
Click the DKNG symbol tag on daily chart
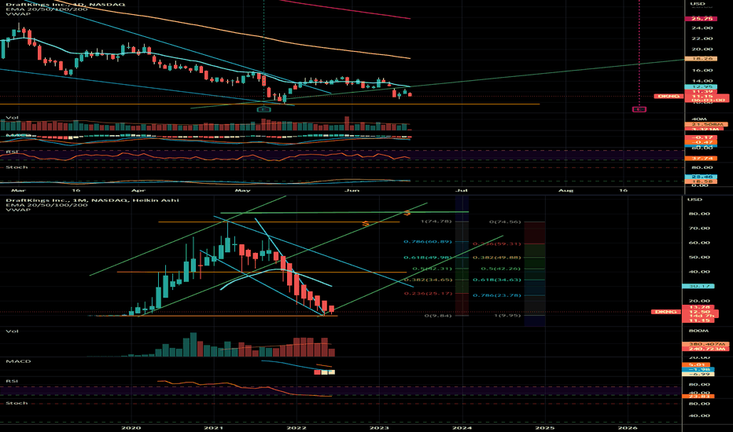coord(668,96)
